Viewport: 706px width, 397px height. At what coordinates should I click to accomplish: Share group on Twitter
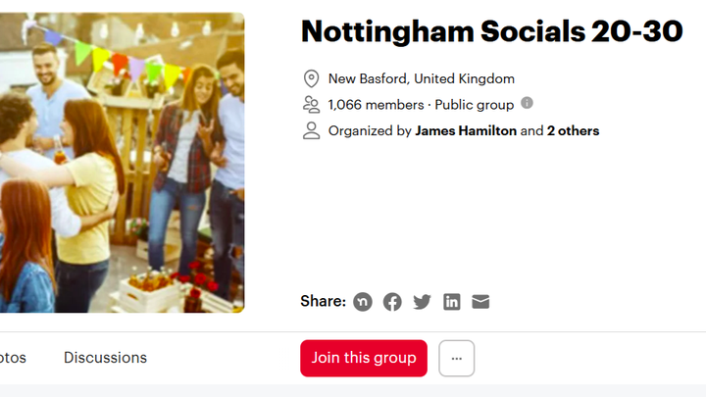tap(422, 302)
